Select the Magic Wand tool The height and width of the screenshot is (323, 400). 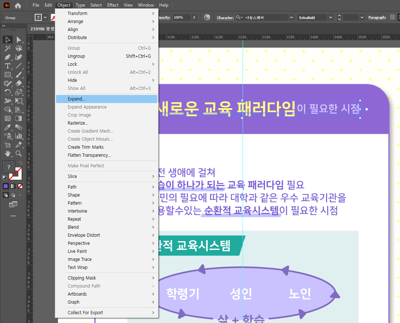pyautogui.click(x=8, y=48)
